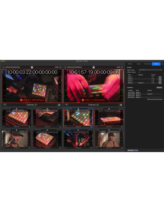Click record button above standing man viewer
This screenshot has width=164, height=212.
tap(109, 130)
